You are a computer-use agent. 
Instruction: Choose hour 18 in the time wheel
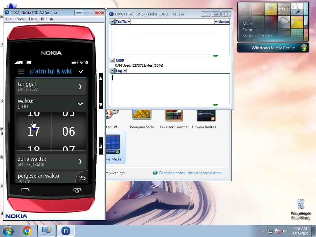pyautogui.click(x=33, y=148)
